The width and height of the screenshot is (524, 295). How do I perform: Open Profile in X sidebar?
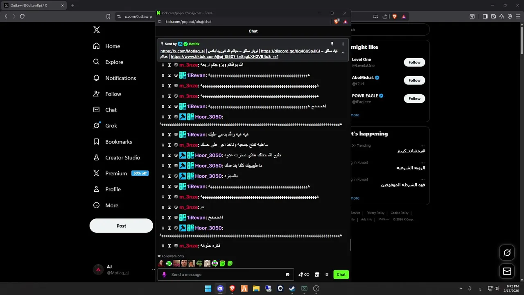coord(107,189)
